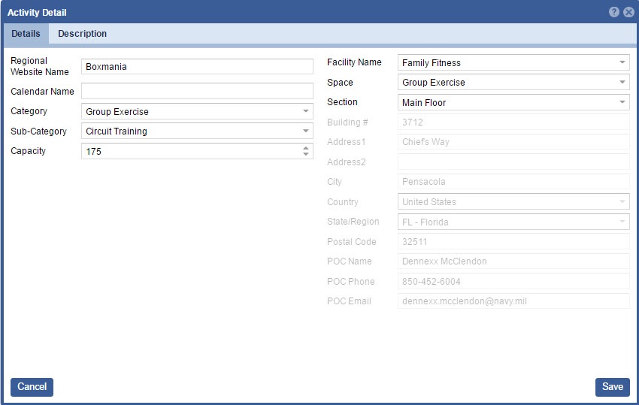Decrease Capacity with the down arrow
Screen dimensions: 639x405
point(305,155)
